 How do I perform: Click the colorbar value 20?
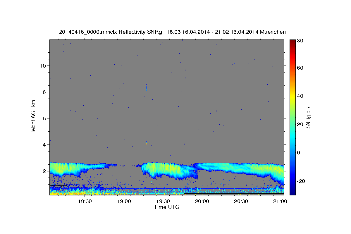point(300,124)
